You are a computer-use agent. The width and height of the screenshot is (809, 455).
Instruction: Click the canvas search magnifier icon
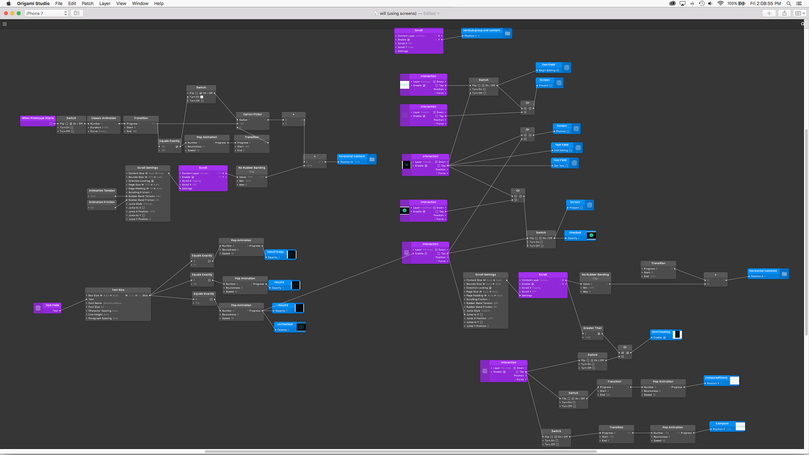coord(803,24)
